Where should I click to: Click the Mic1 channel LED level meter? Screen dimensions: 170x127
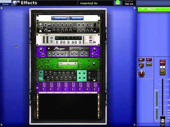point(157,105)
